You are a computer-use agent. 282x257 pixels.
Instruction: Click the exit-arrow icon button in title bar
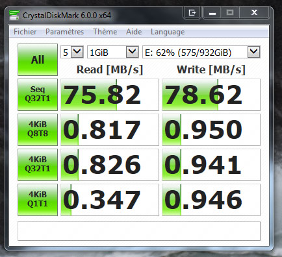(192, 13)
